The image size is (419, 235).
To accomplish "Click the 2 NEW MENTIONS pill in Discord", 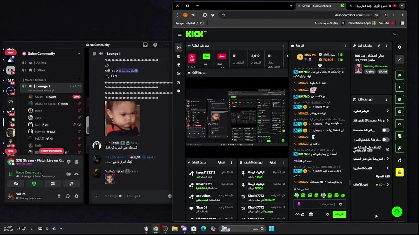I will (51, 151).
